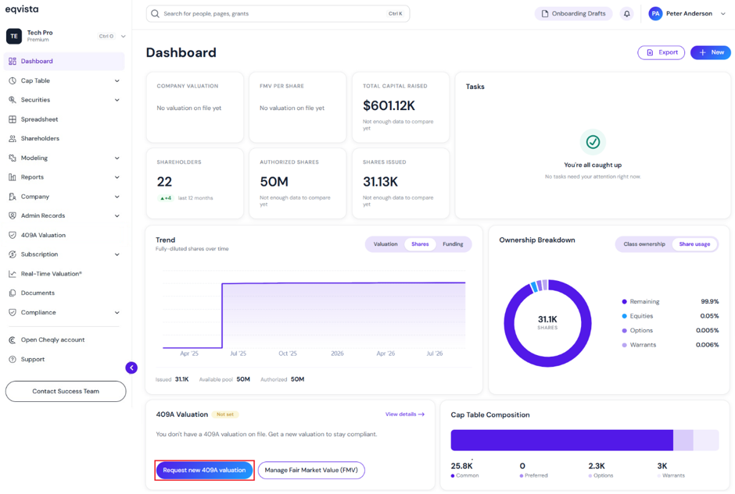This screenshot has height=494, width=735.
Task: Open Onboarding Drafts
Action: pyautogui.click(x=573, y=13)
